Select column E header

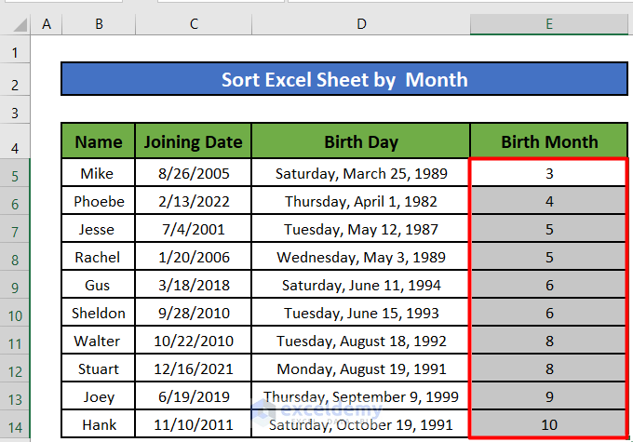[x=549, y=23]
